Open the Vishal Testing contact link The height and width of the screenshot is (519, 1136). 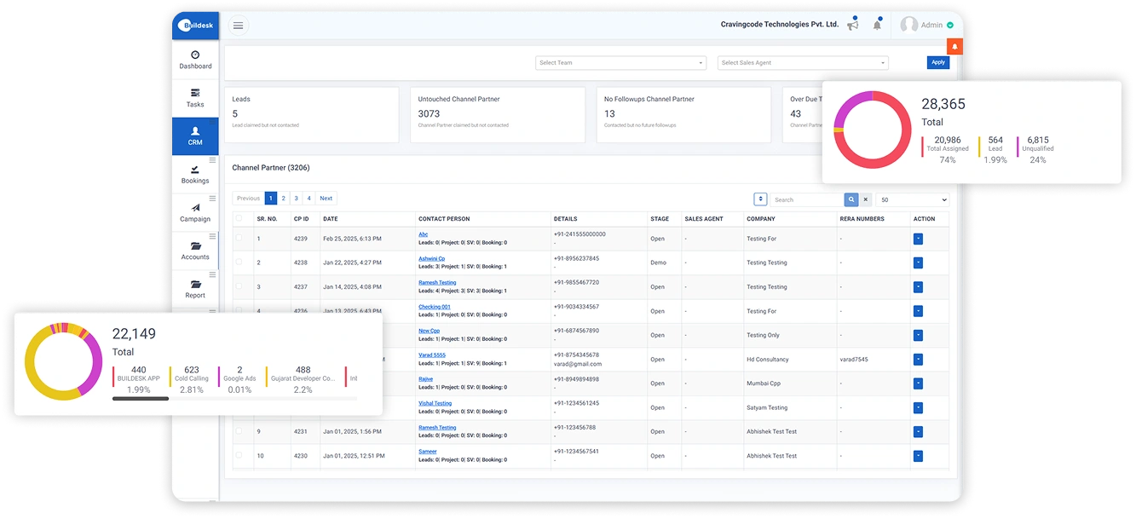(435, 403)
